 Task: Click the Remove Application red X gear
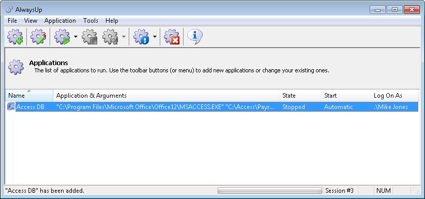[172, 37]
